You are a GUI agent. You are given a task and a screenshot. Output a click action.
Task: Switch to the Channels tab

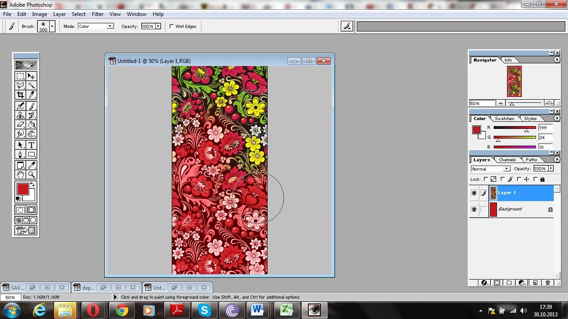coord(507,160)
